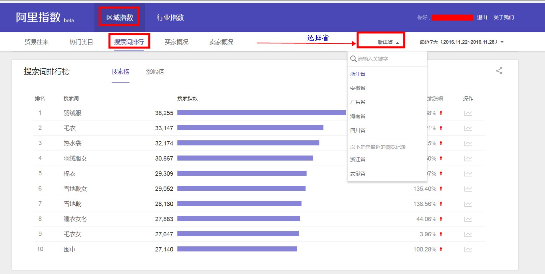Click the search term 睡衣女冬
The image size is (545, 274).
coord(76,219)
